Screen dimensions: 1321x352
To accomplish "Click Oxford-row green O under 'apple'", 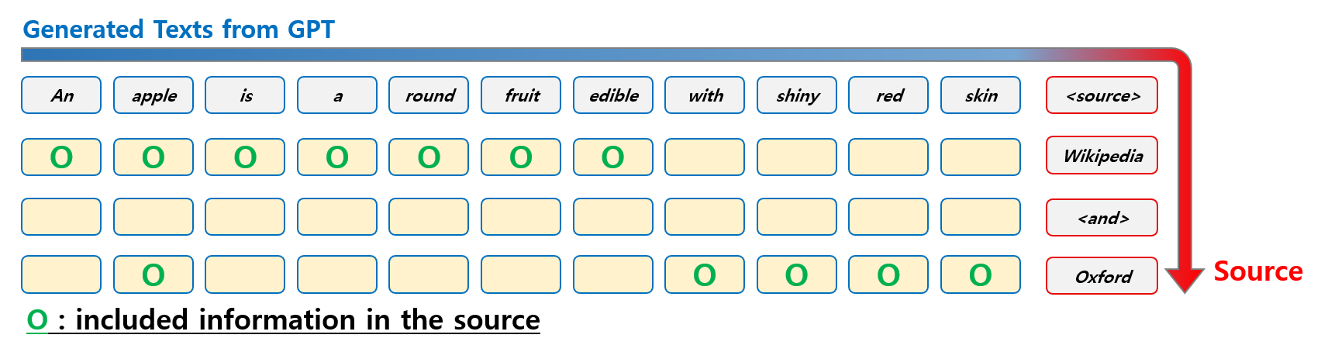I will (153, 275).
